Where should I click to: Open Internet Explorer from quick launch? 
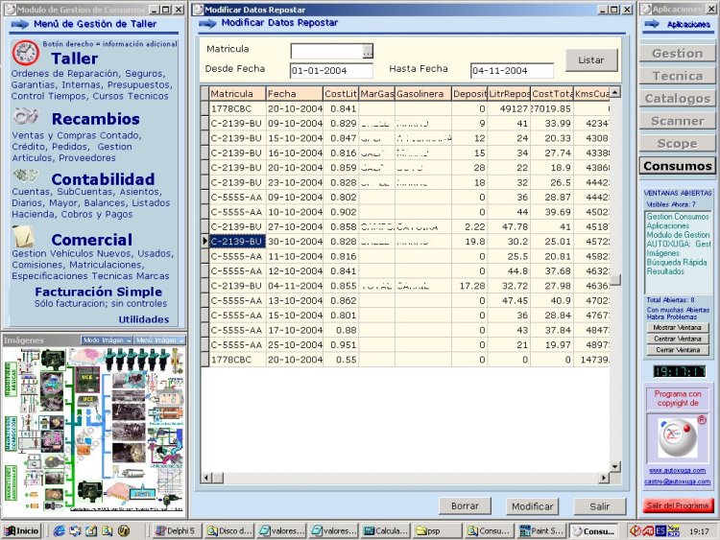click(x=59, y=530)
